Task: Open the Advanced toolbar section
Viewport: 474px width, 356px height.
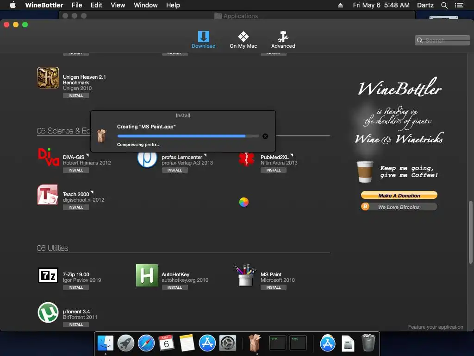Action: click(283, 40)
